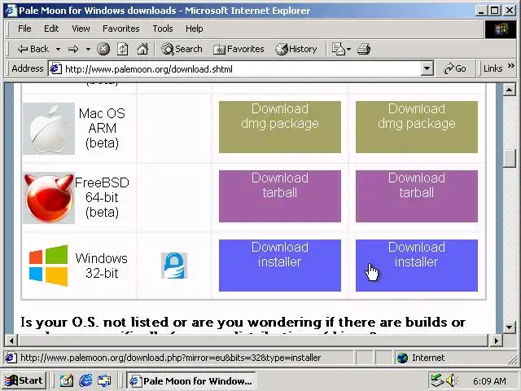This screenshot has width=521, height=391.
Task: Click the 6:09 AM system clock
Action: [x=489, y=381]
